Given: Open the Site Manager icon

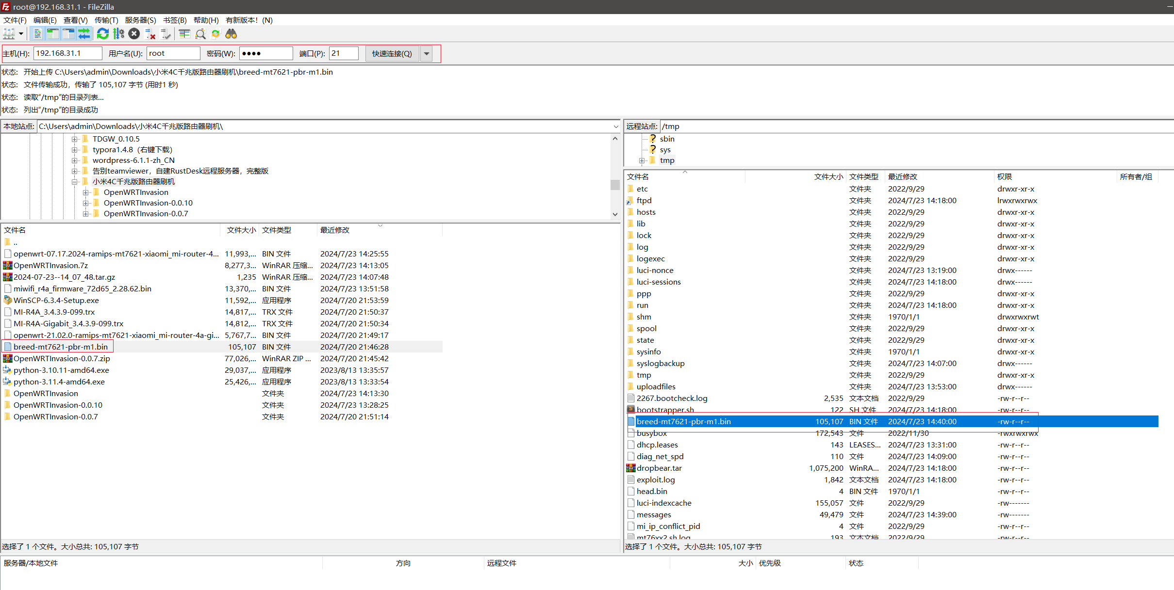Looking at the screenshot, I should [9, 33].
